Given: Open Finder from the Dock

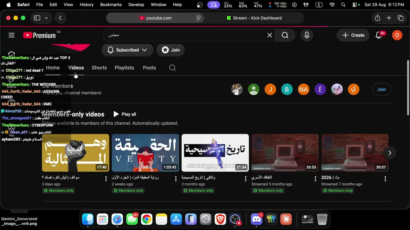Looking at the screenshot, I should [88, 219].
